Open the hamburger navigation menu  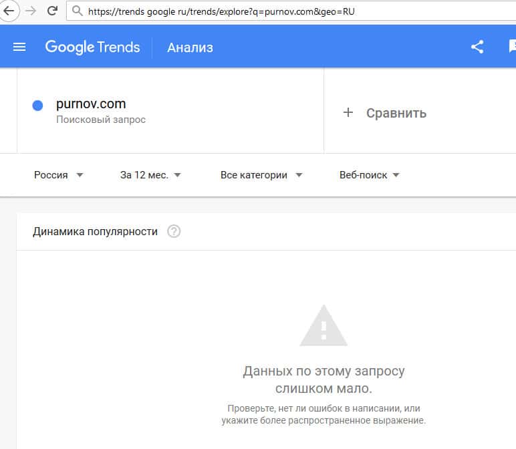tap(19, 47)
